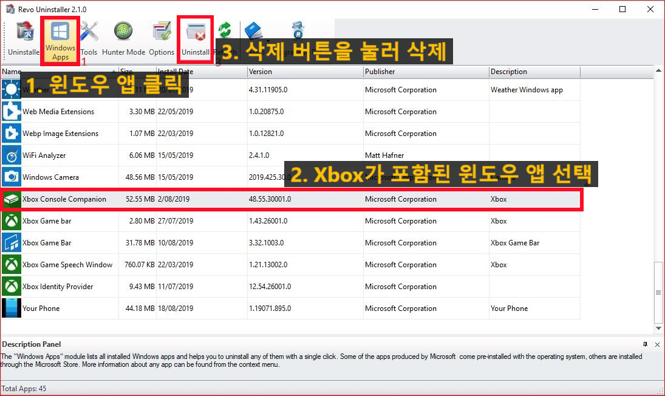Click the Xbox Game Bar description cell
Viewport: 665px width, 396px height.
click(x=515, y=242)
